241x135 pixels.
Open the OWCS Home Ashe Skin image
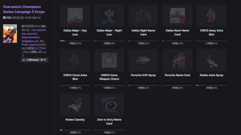pyautogui.click(x=75, y=60)
